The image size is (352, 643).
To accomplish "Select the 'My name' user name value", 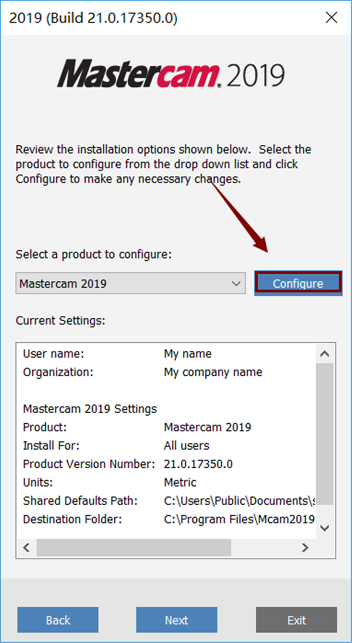I will point(188,353).
